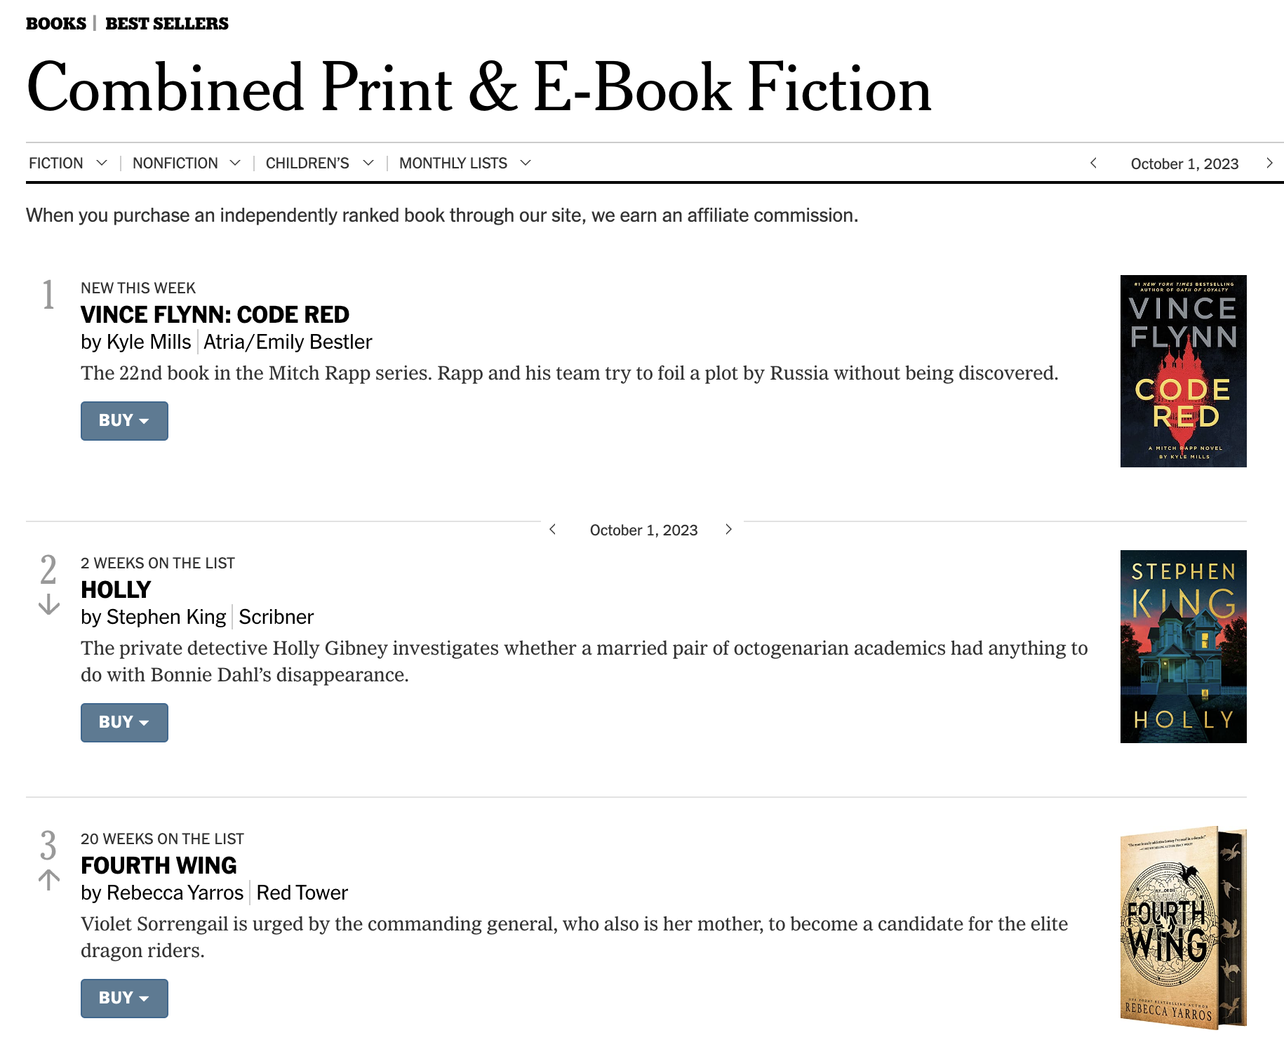The image size is (1284, 1061).
Task: Click the October 1, 2023 date in navigation bar
Action: 1184,164
